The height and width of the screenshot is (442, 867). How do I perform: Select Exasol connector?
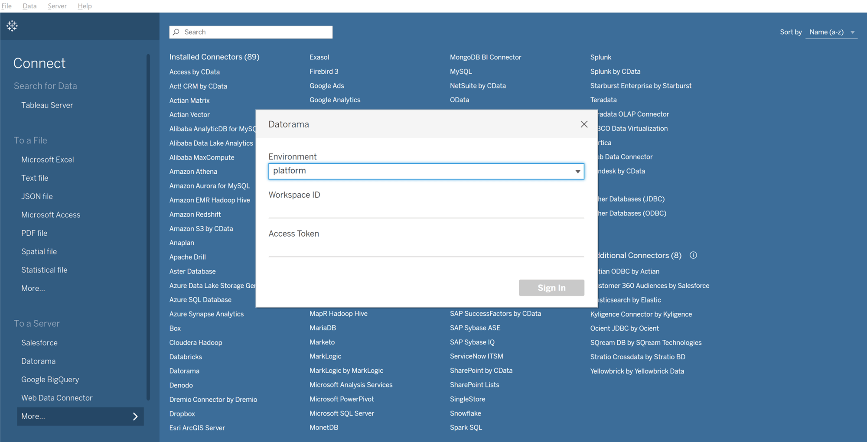pos(319,57)
